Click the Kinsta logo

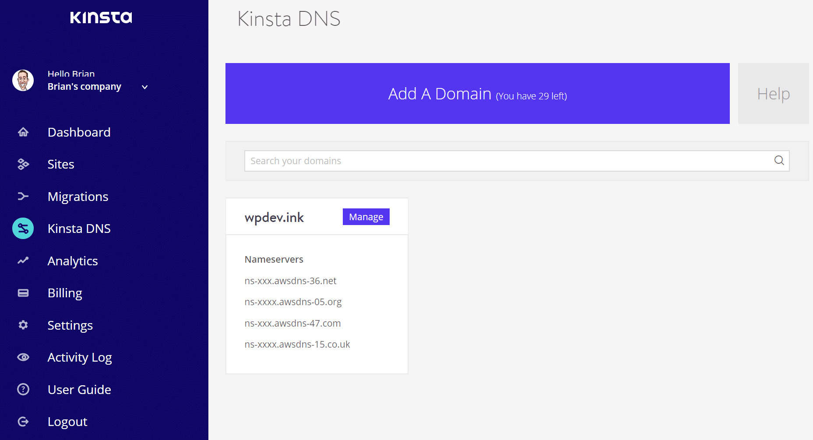pyautogui.click(x=101, y=18)
